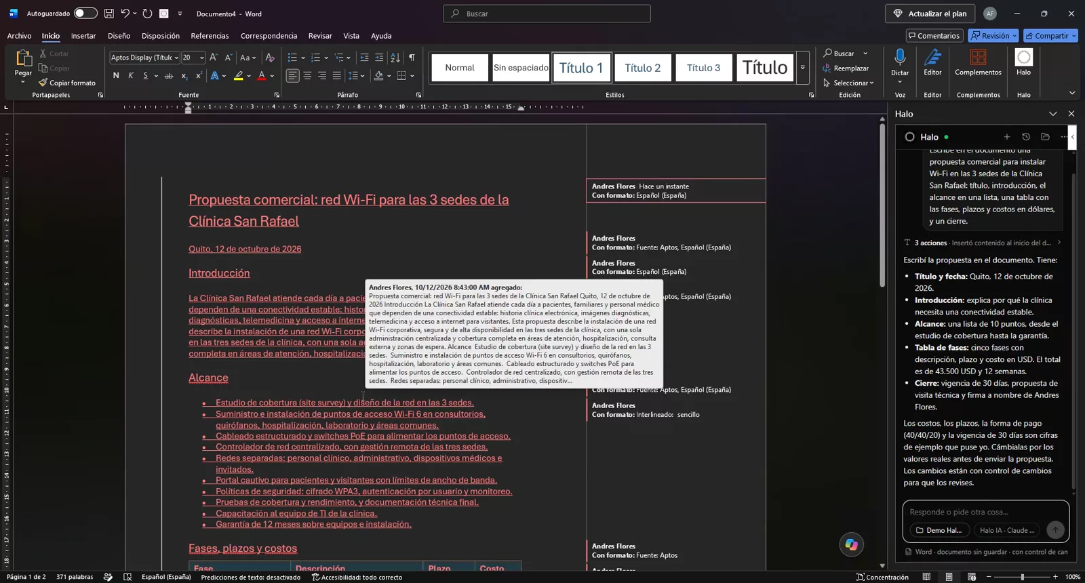Click the zoom slider handle

tap(1022, 577)
